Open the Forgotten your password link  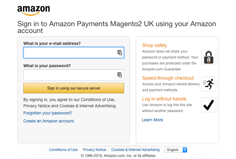pos(48,113)
